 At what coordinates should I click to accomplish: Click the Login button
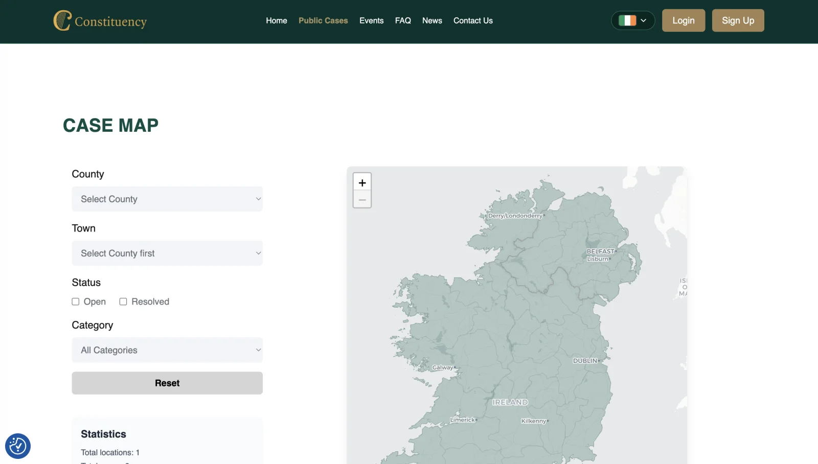pos(684,20)
